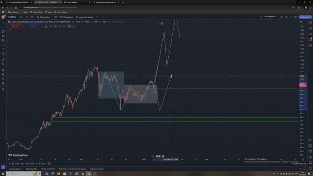Activate the zoom in tool
The width and height of the screenshot is (313, 176).
click(x=3, y=64)
